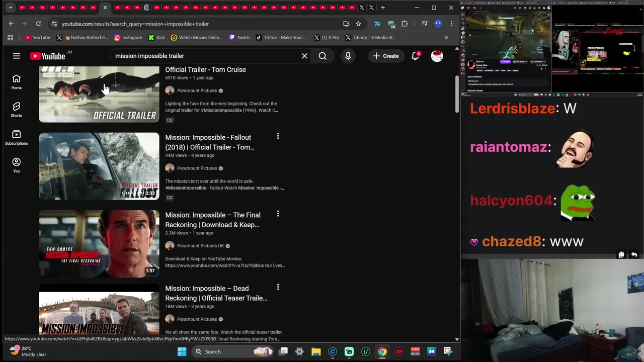Open the Kick bookmark
This screenshot has width=644, height=362.
click(156, 37)
